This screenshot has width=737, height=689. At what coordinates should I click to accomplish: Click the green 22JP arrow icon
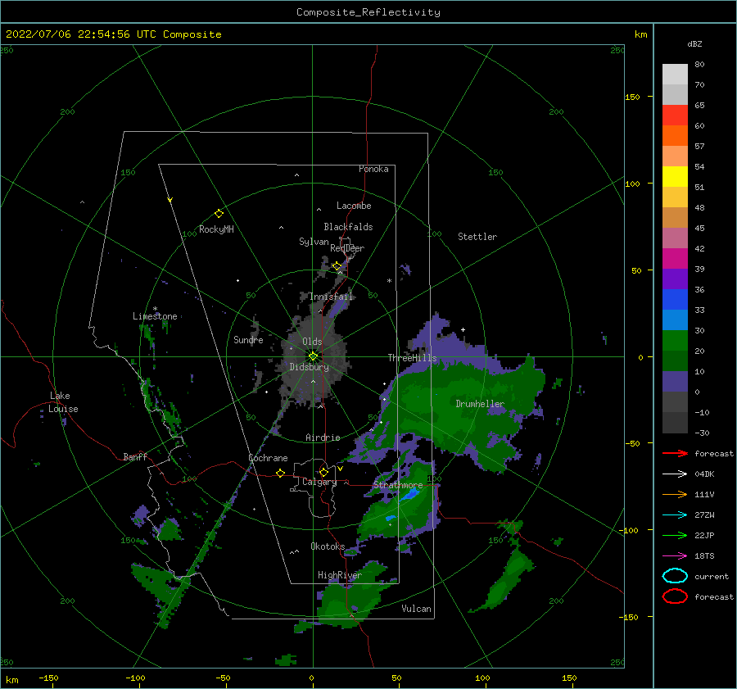[x=675, y=535]
